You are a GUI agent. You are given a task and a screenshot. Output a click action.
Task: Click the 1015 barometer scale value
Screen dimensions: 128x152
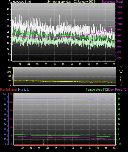coord(119,7)
